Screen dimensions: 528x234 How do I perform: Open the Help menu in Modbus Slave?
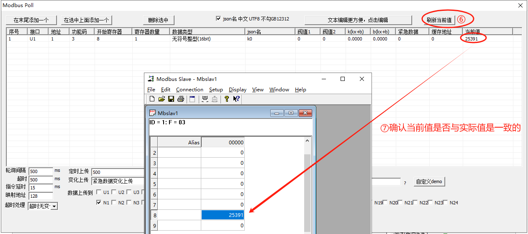click(300, 90)
